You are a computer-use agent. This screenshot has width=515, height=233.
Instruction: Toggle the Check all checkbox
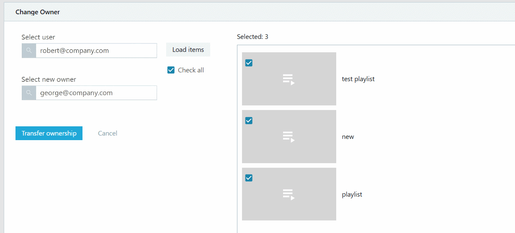tap(171, 70)
